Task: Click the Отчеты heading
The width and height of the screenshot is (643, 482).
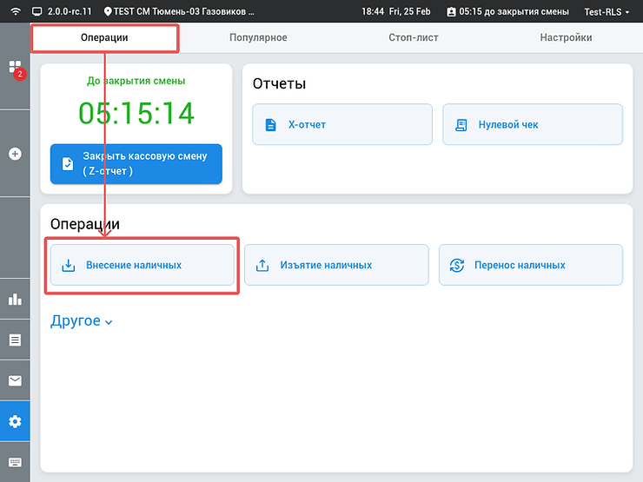Action: click(x=279, y=83)
